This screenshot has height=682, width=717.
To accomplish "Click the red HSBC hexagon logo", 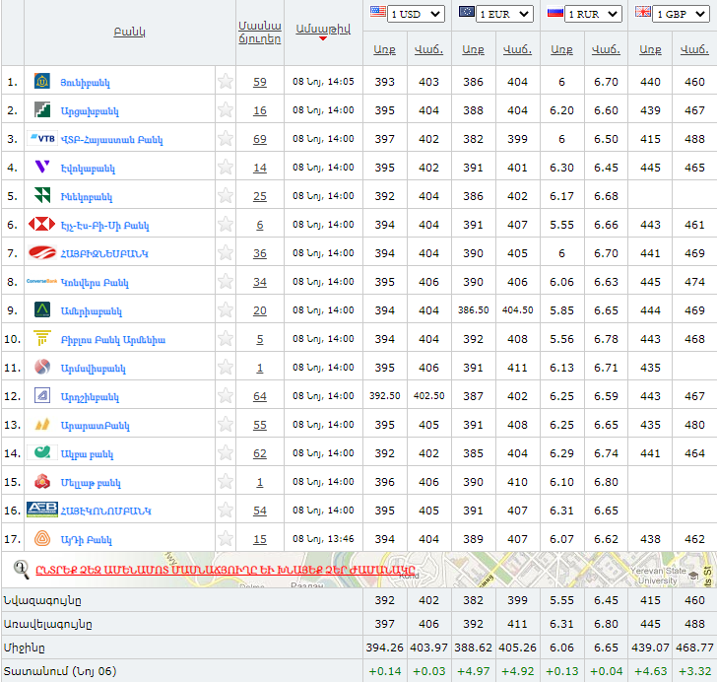I will point(41,225).
